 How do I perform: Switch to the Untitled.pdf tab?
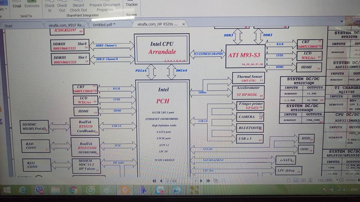coord(104,25)
